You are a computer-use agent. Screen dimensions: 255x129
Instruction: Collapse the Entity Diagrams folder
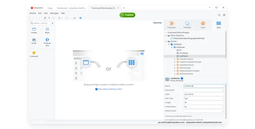pos(166,35)
